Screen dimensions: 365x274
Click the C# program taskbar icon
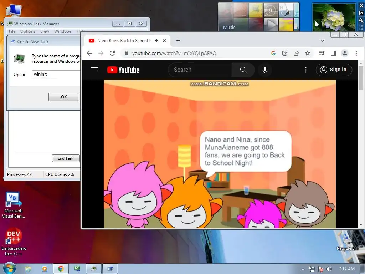click(77, 269)
